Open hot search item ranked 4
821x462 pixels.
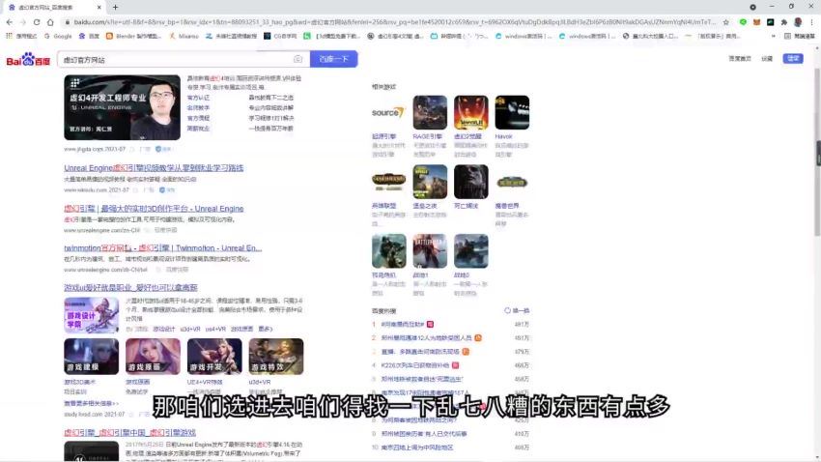414,365
